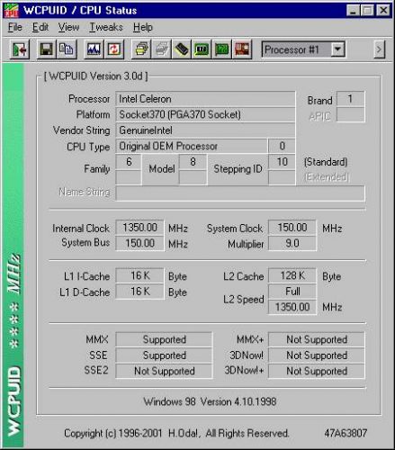Click the Internal Clock value 1350.00
Image resolution: width=395 pixels, height=450 pixels.
point(139,228)
